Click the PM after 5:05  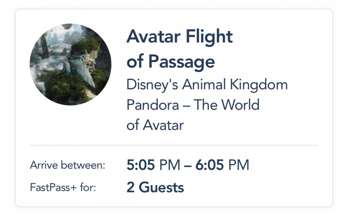click(170, 165)
